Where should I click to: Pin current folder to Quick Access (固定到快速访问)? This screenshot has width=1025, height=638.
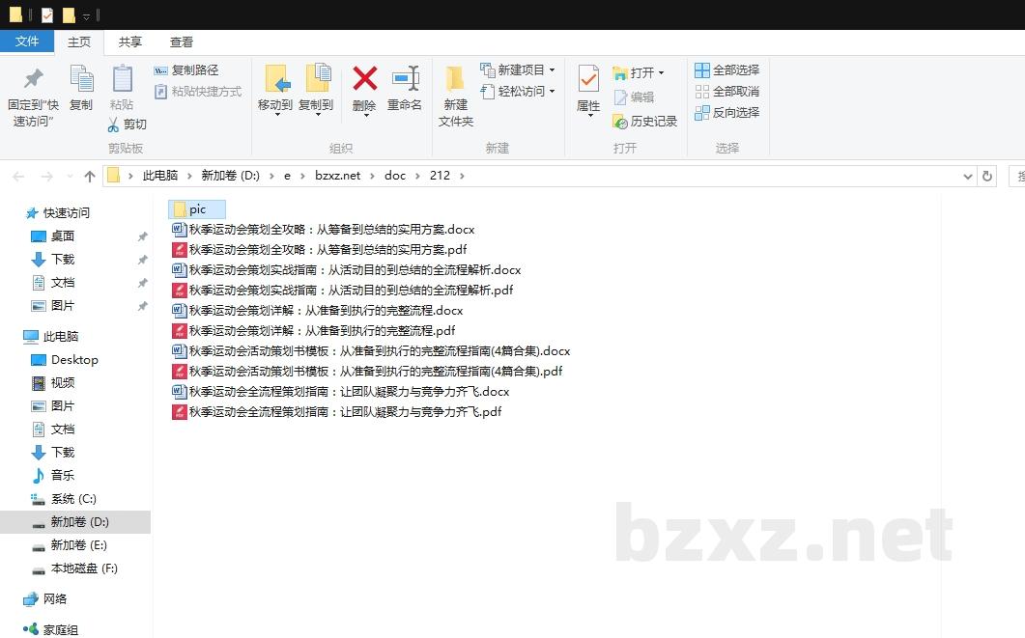click(32, 93)
